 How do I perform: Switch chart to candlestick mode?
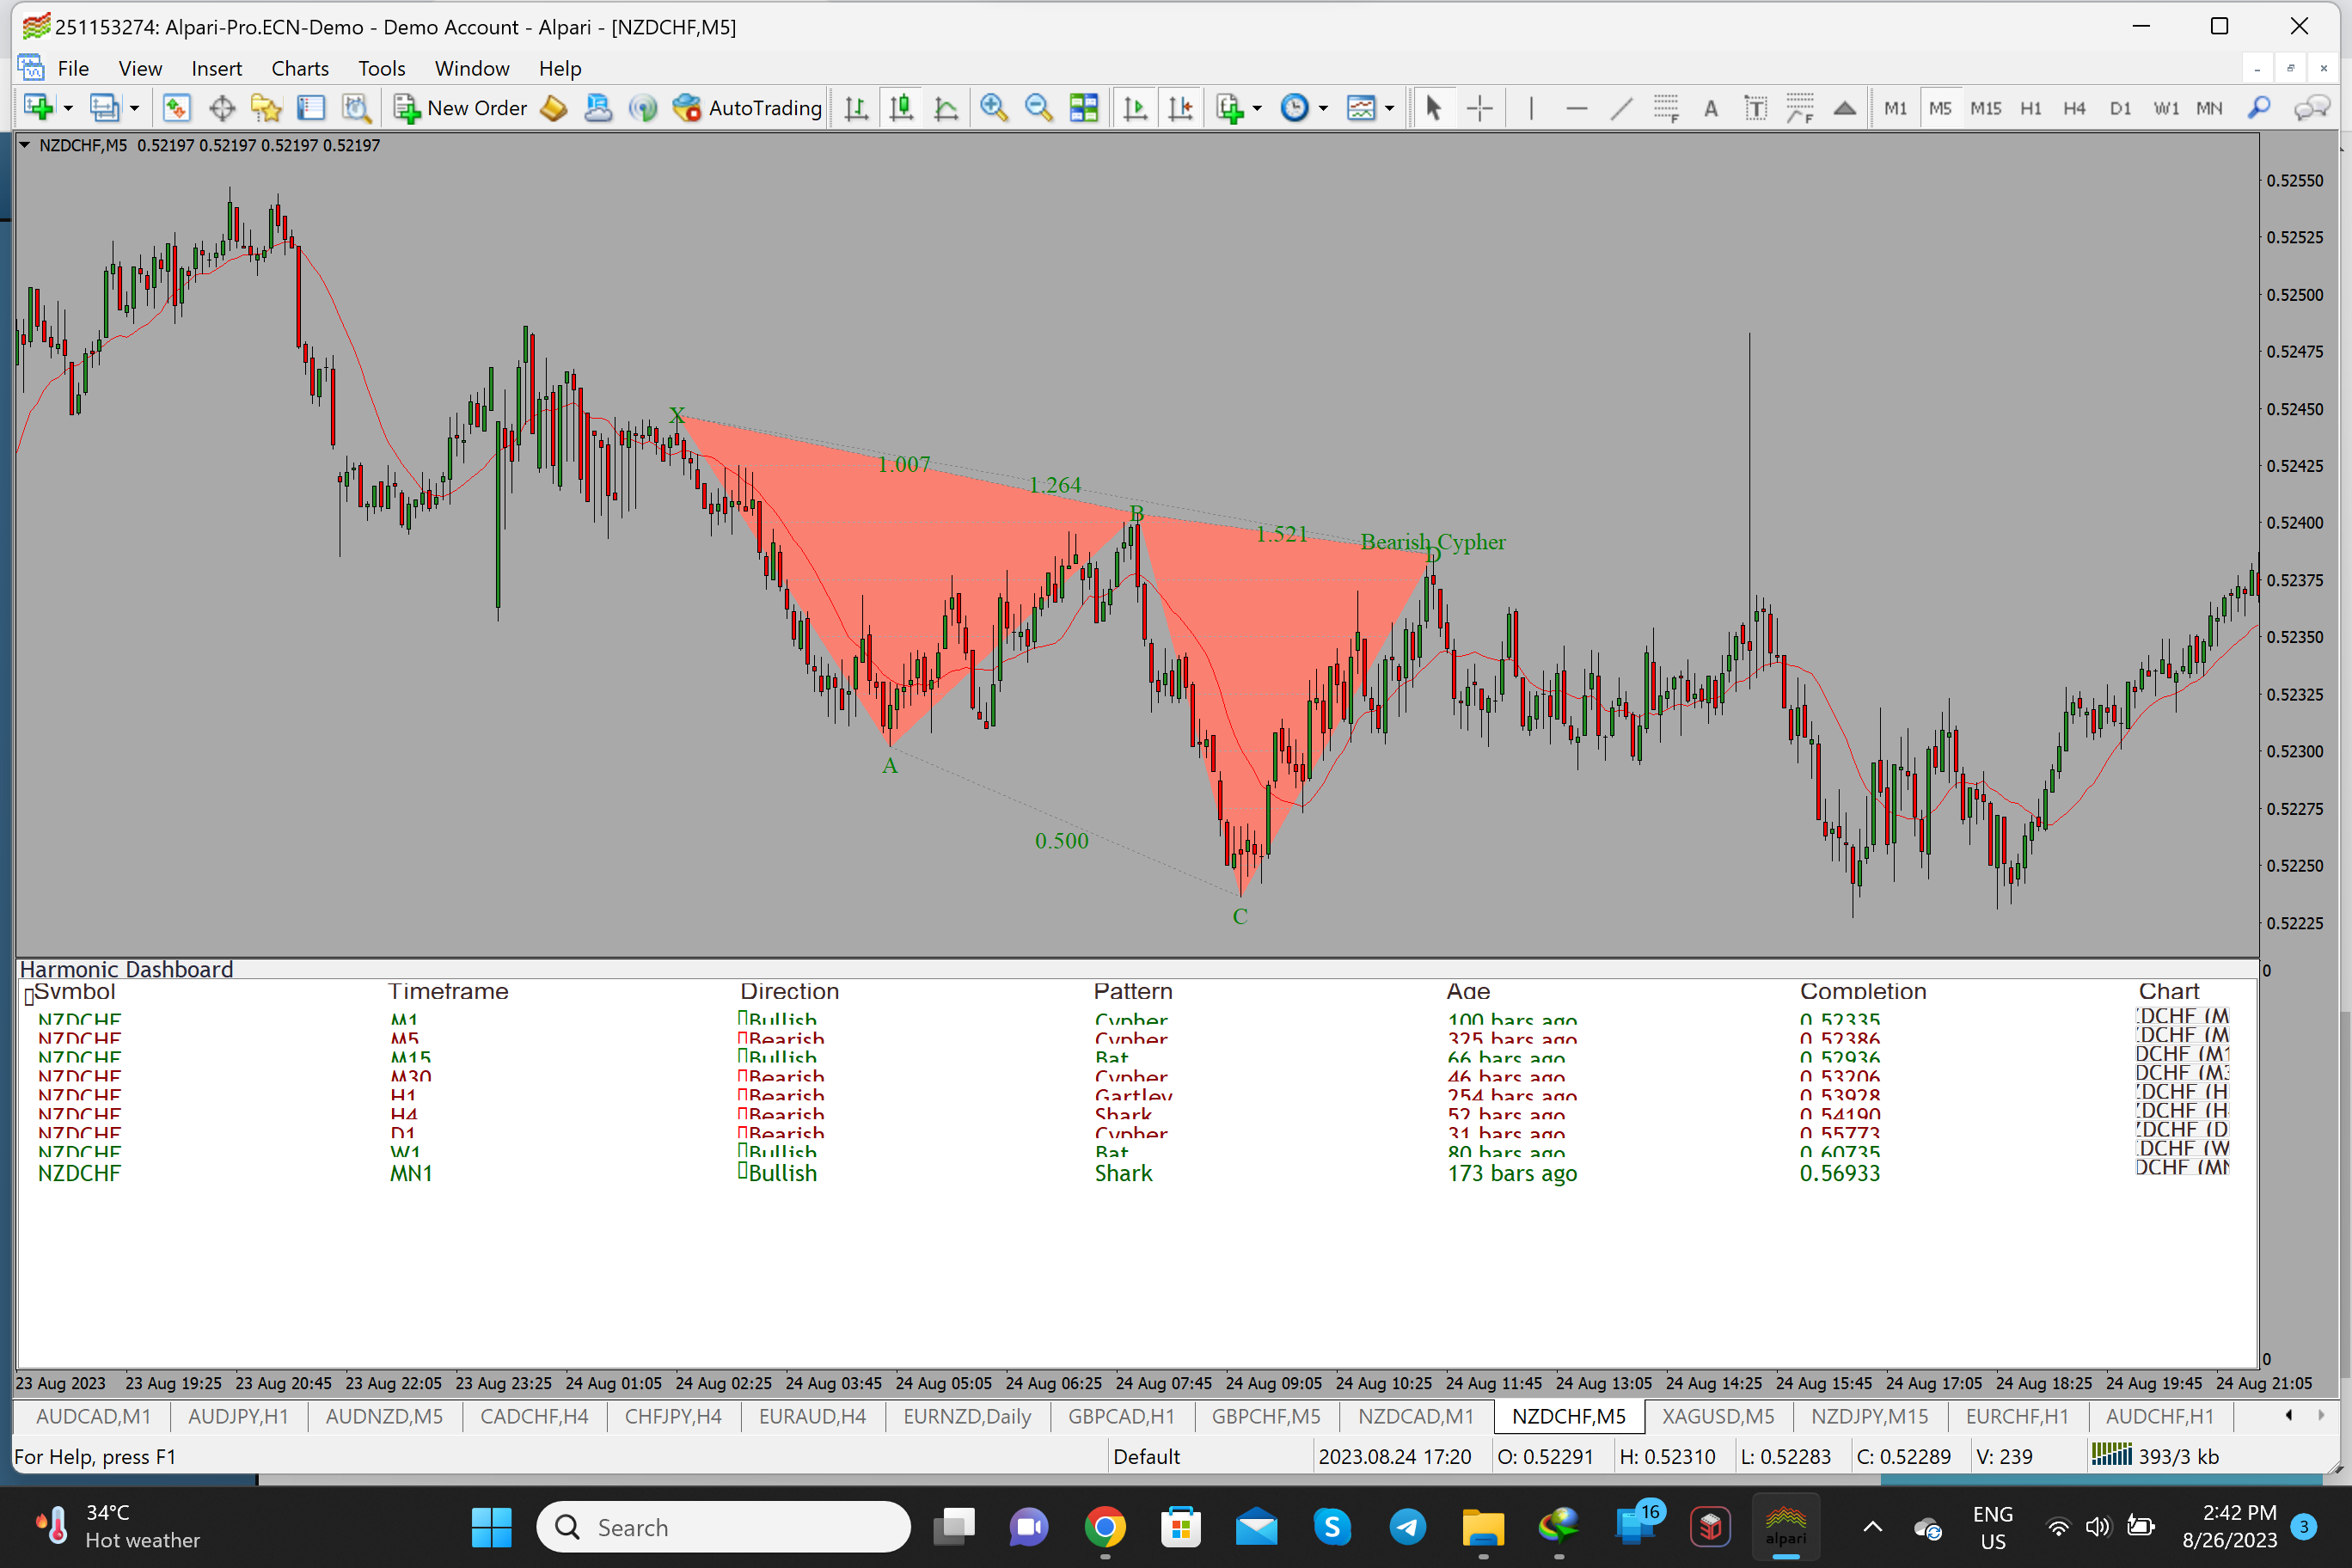[901, 108]
